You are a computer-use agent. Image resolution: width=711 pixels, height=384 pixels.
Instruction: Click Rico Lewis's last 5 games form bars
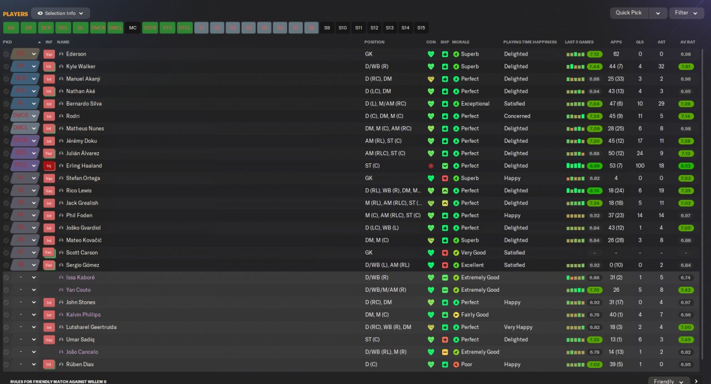[575, 191]
